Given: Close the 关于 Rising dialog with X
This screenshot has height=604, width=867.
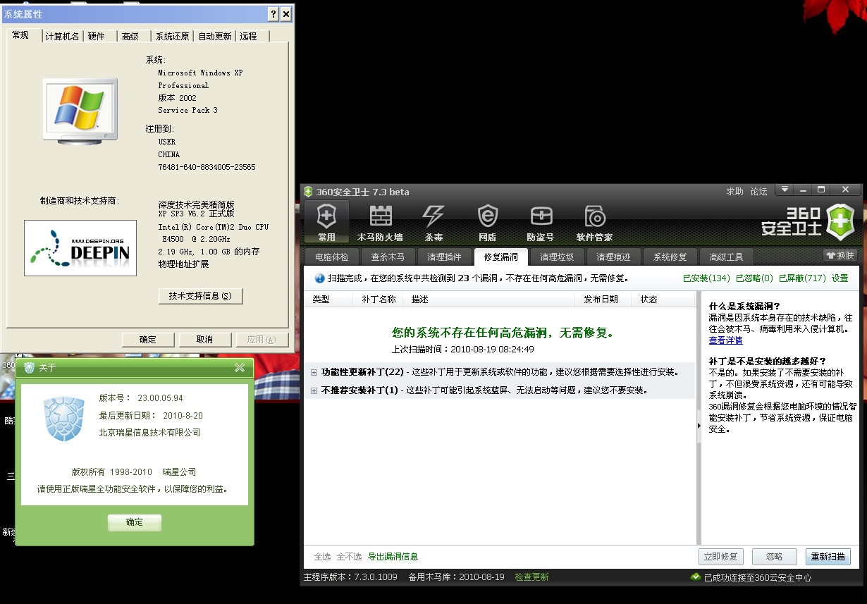Looking at the screenshot, I should pos(240,367).
